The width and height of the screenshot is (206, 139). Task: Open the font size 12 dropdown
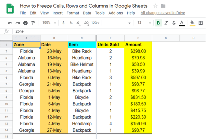(x=144, y=23)
